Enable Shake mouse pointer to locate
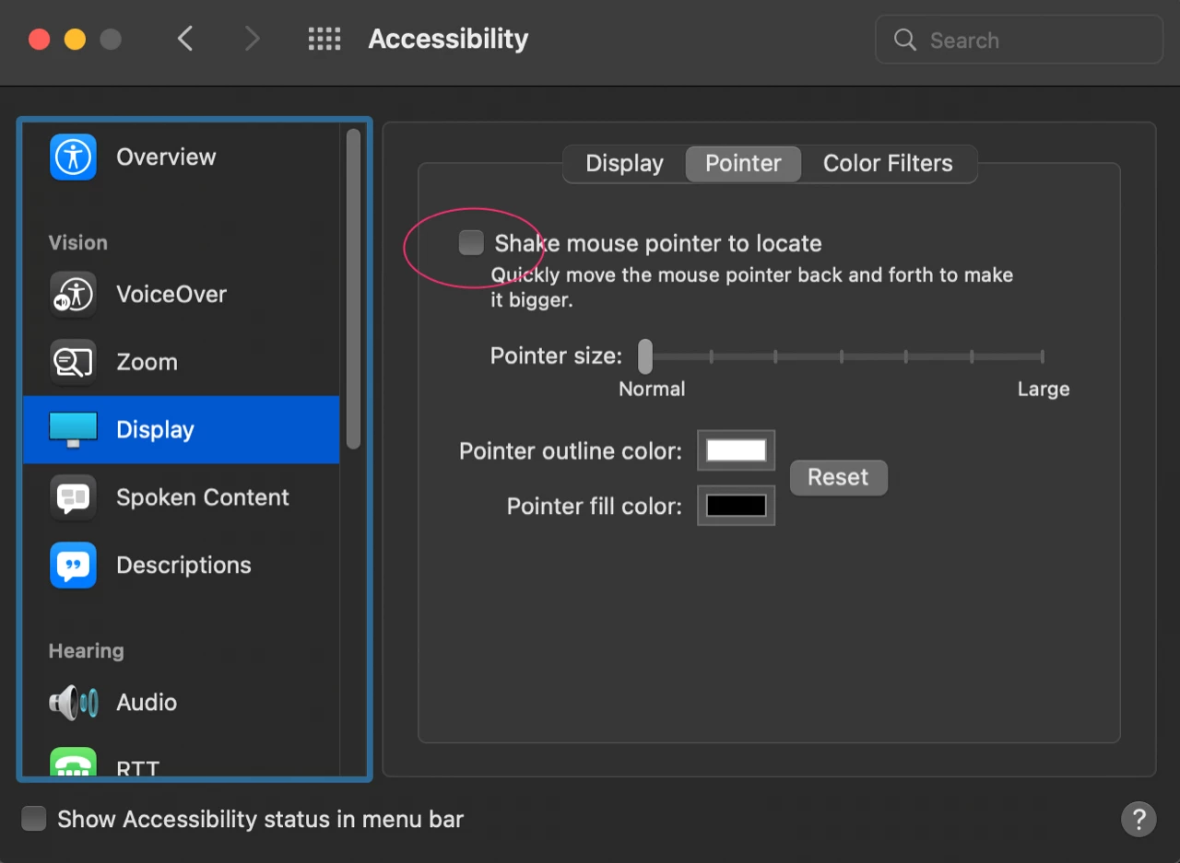The width and height of the screenshot is (1180, 863). point(471,243)
